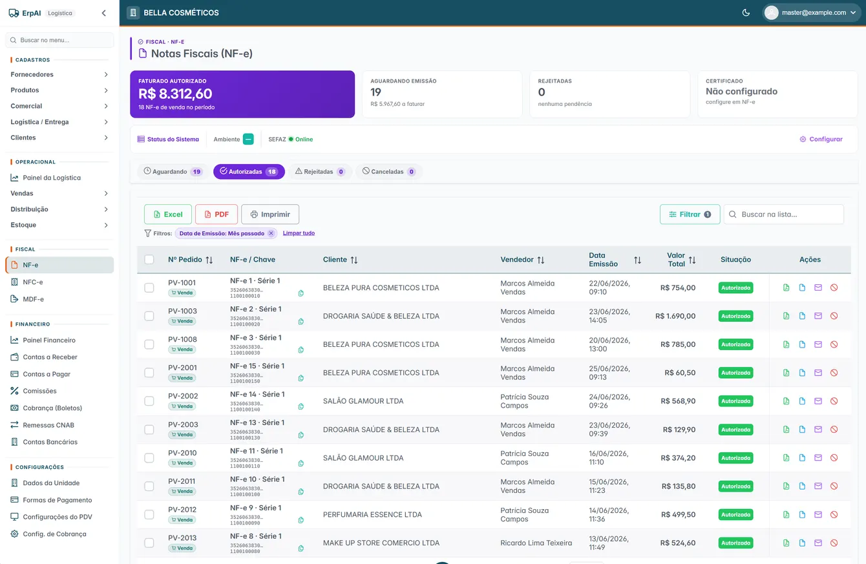Expand the Estoque sidebar group
866x564 pixels.
[59, 225]
